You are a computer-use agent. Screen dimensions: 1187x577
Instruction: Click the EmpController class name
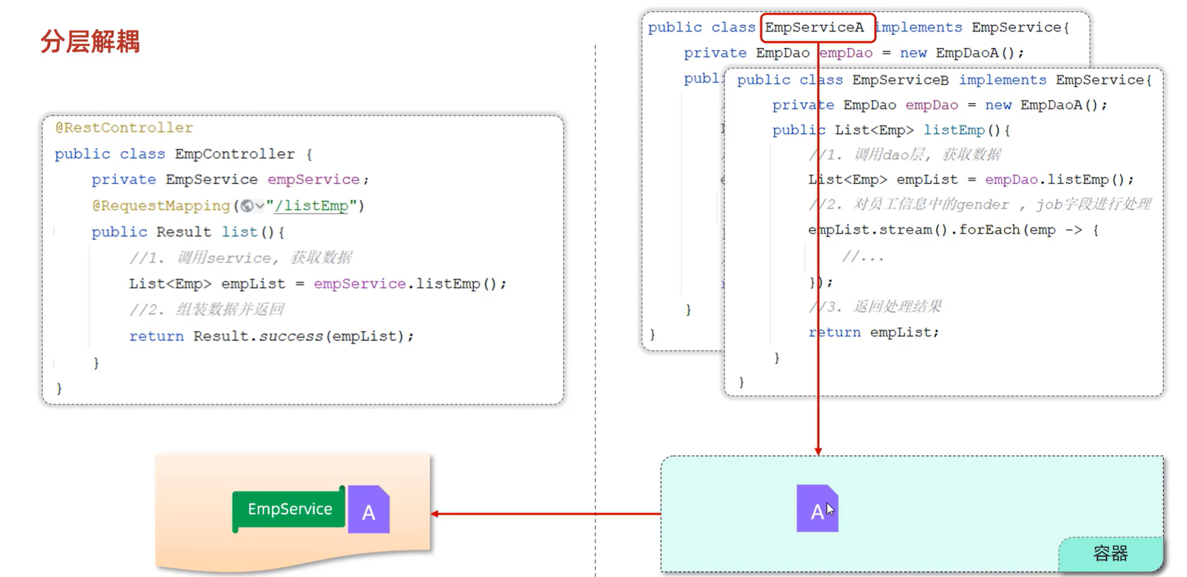click(235, 154)
